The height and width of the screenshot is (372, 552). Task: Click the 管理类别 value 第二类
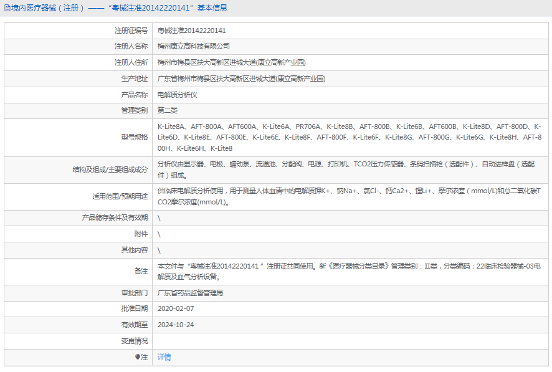pyautogui.click(x=168, y=110)
